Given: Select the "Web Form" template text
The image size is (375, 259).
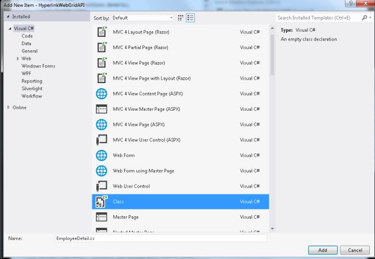Looking at the screenshot, I should [x=123, y=155].
